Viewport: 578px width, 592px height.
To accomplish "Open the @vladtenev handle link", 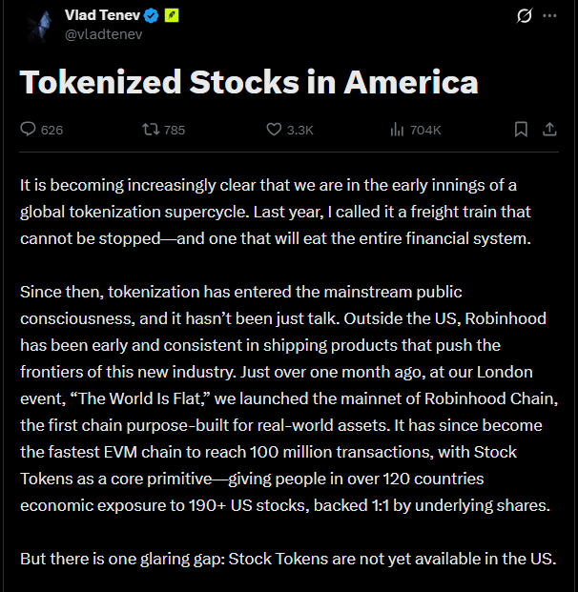I will (104, 34).
